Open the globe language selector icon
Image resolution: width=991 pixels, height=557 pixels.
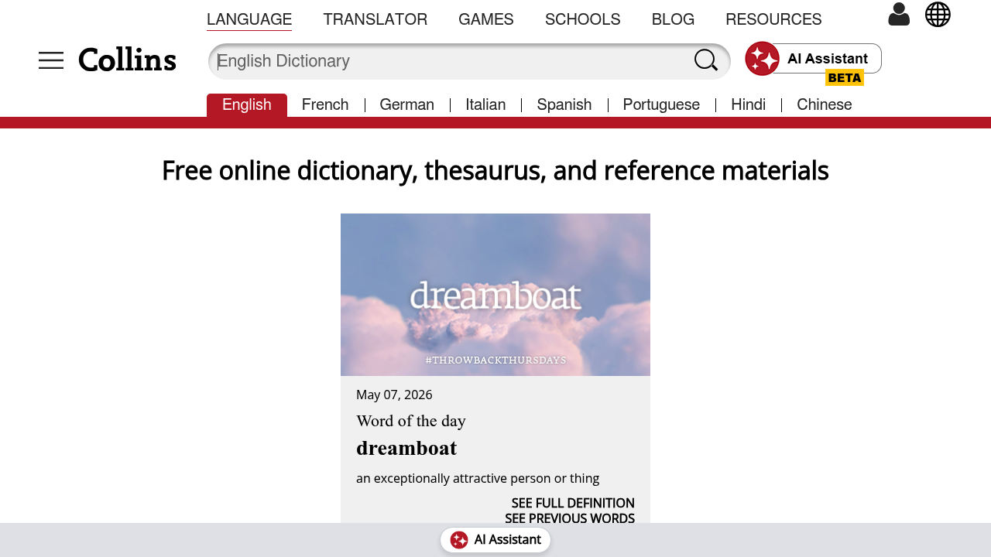938,14
